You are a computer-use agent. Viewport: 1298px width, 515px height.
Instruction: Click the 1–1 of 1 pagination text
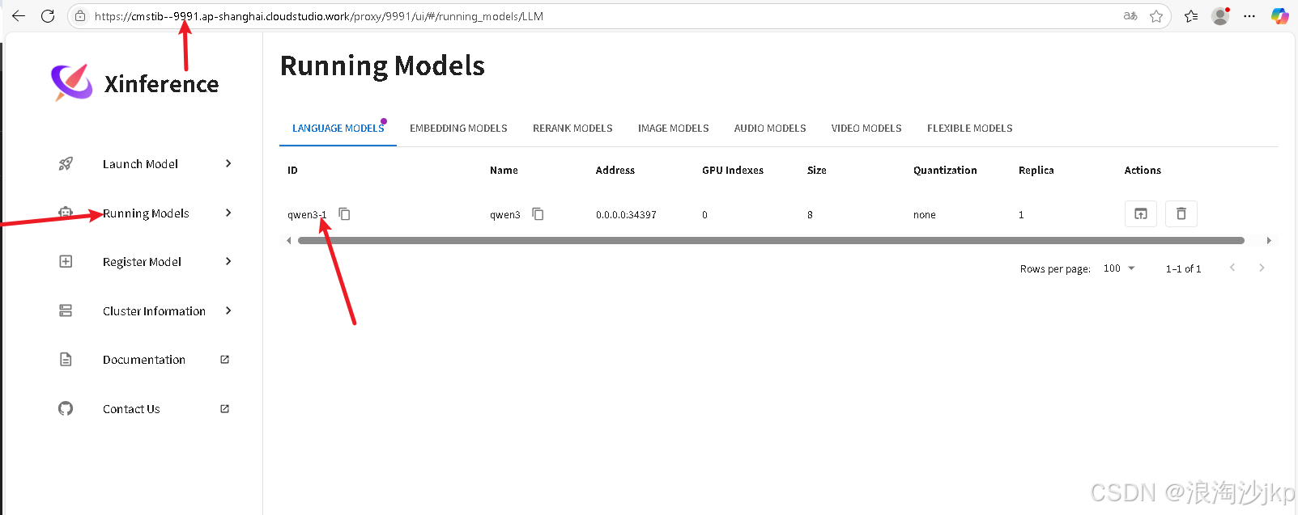click(1184, 269)
